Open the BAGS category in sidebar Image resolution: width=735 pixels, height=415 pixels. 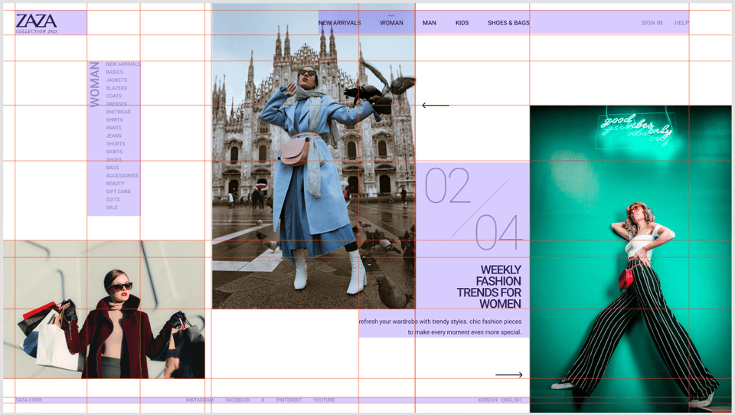click(x=112, y=168)
